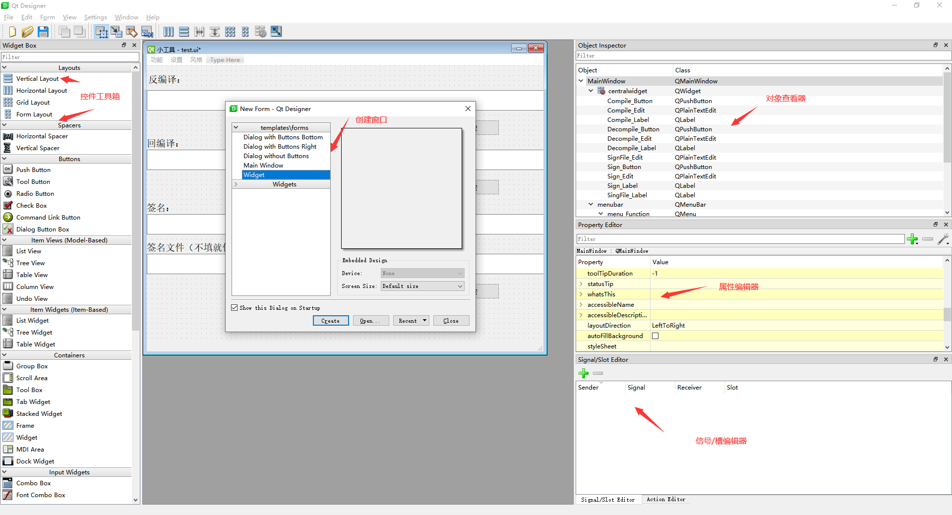This screenshot has height=515, width=952.
Task: Open the Screen Size dropdown
Action: 422,286
